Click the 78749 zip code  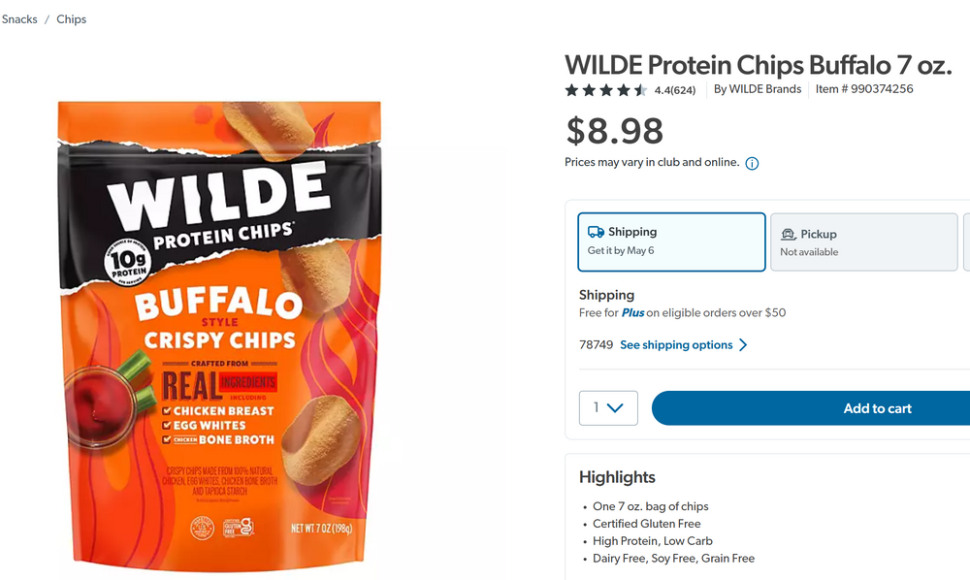(x=596, y=345)
